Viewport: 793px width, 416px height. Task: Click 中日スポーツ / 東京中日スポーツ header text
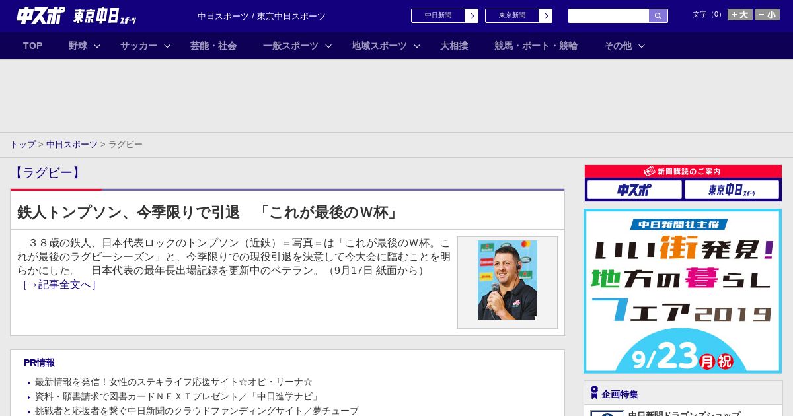coord(262,16)
